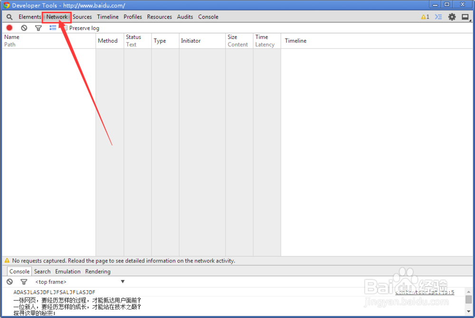
Task: Sort by the Name Path column header
Action: point(49,40)
